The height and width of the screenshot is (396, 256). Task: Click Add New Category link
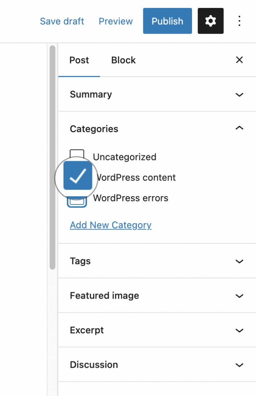[x=111, y=225]
